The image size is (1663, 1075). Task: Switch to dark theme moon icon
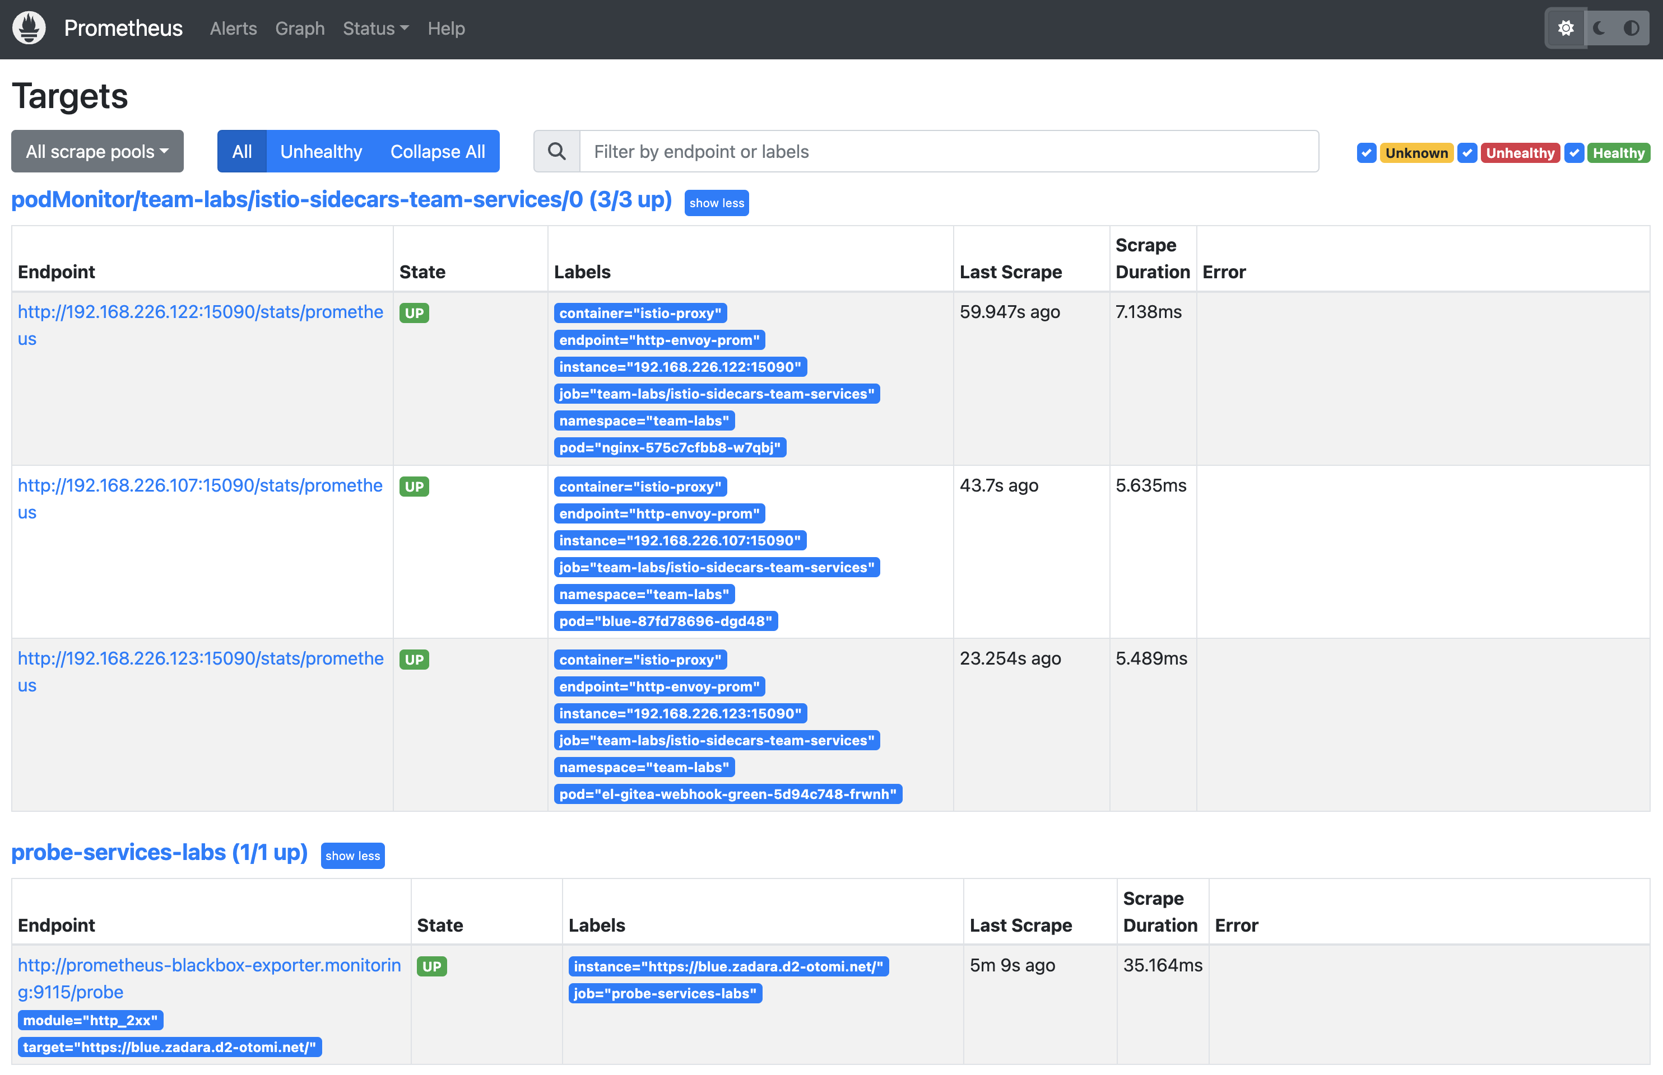pos(1599,28)
